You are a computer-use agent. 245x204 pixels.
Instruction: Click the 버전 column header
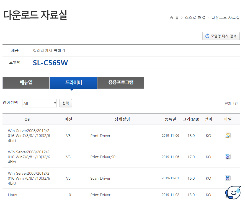tap(68, 119)
